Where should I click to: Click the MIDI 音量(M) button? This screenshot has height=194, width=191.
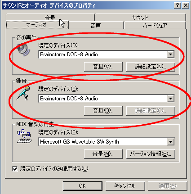tap(103, 154)
